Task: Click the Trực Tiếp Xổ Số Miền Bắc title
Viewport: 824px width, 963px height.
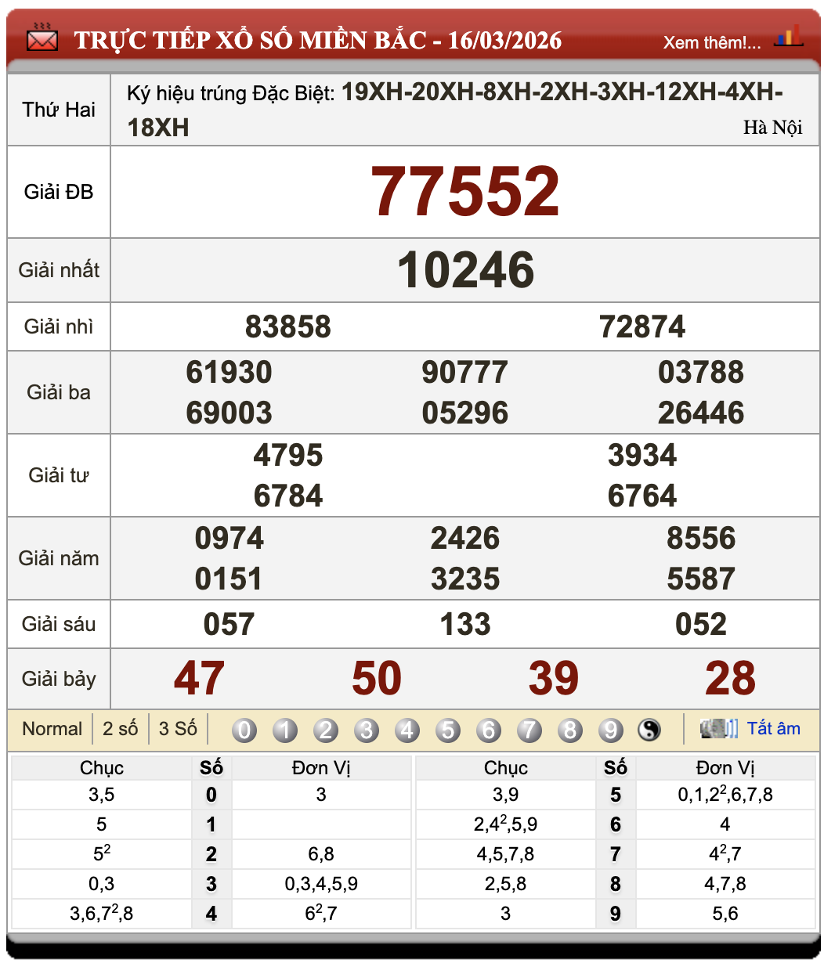Action: [x=317, y=40]
